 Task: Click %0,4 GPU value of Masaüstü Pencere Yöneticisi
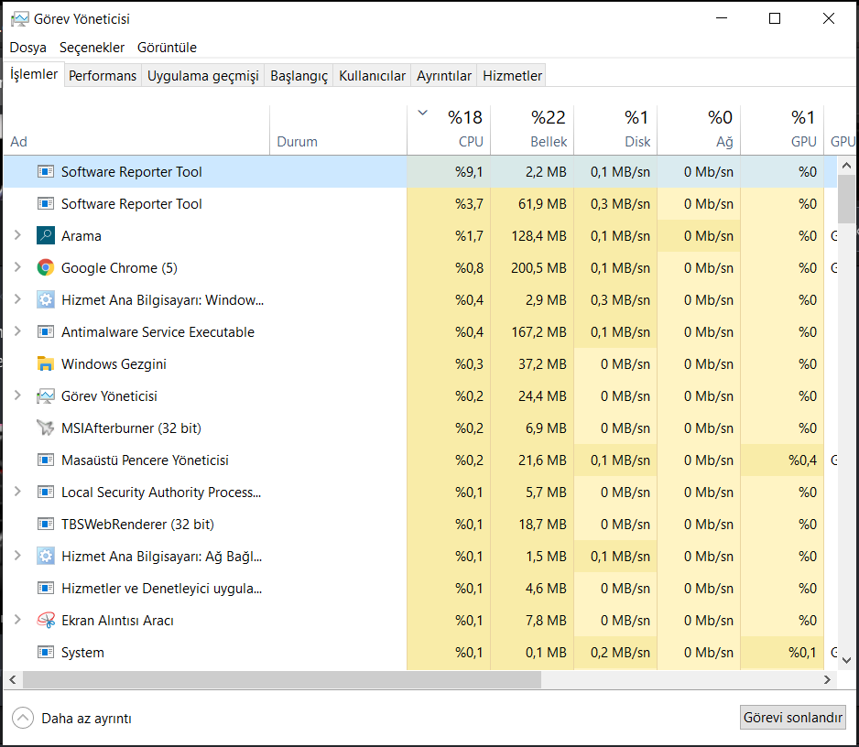(x=802, y=460)
